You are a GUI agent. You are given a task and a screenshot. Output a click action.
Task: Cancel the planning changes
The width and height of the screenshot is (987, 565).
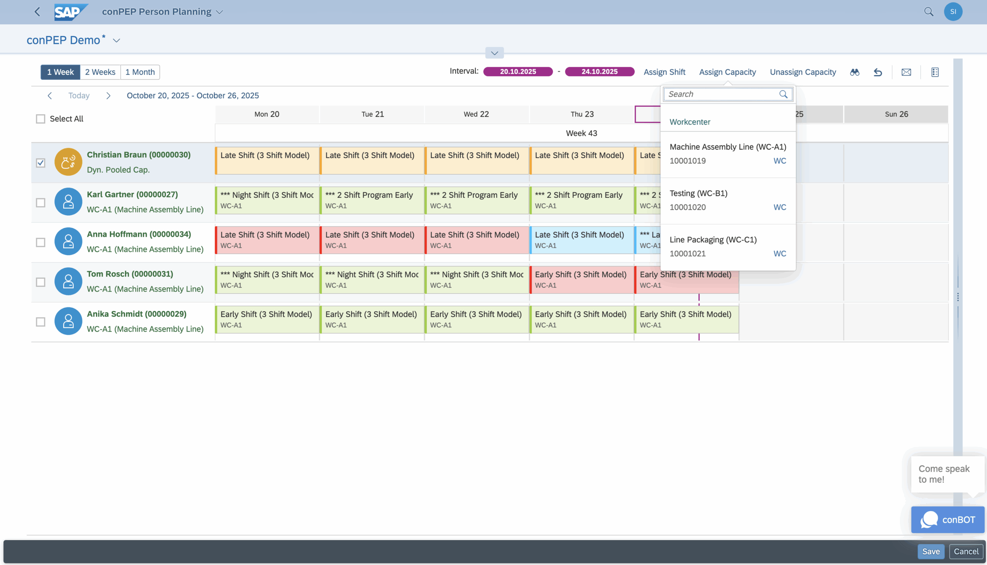click(966, 552)
